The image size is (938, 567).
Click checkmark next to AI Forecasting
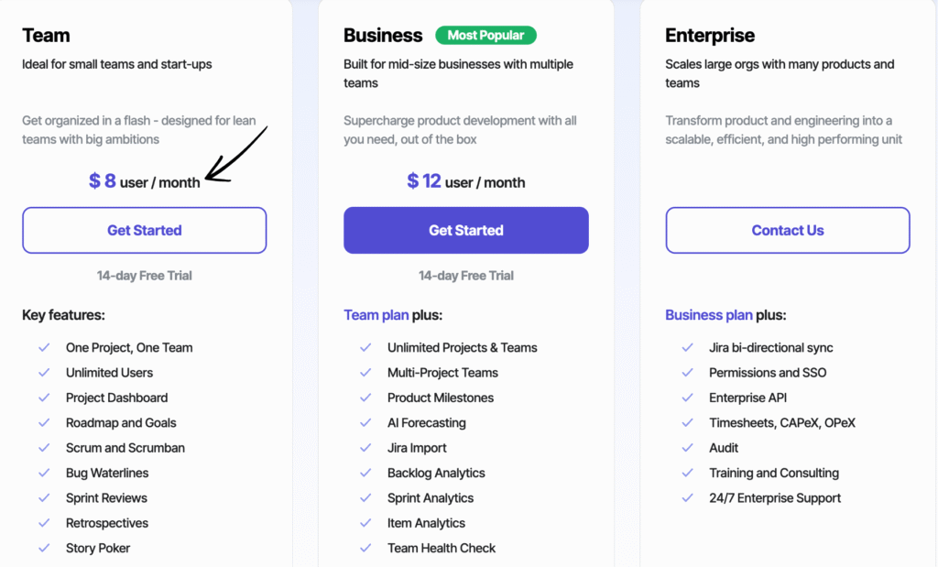click(x=365, y=423)
